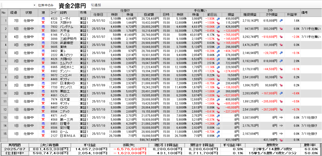Select the 備考 cell with 7/11仕掛け in row 15
Viewport: 322px width, 156px height.
tap(311, 134)
